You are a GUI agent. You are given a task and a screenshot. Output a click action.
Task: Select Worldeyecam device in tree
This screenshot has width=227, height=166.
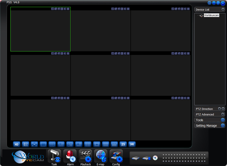tap(211, 15)
